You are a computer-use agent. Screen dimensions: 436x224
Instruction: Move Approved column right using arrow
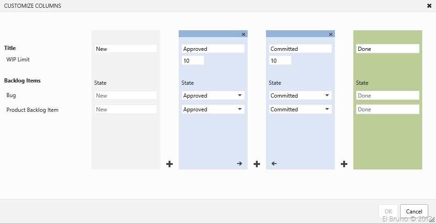239,164
